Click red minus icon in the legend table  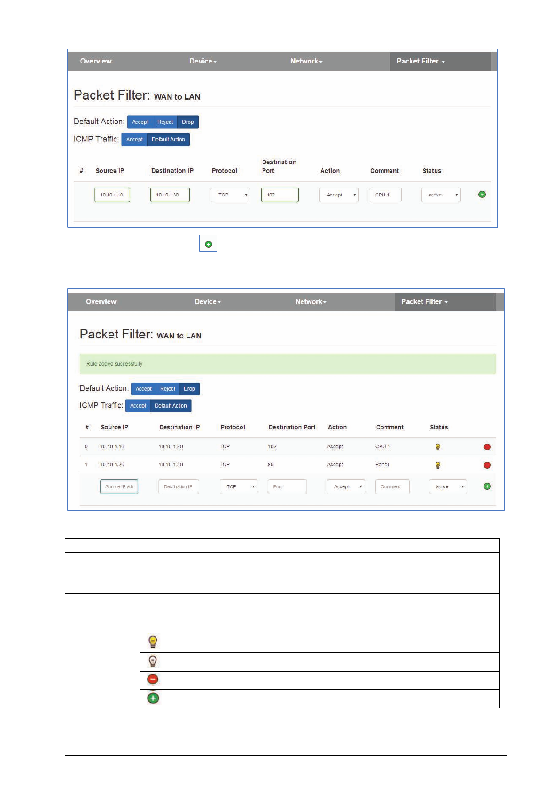pyautogui.click(x=153, y=680)
